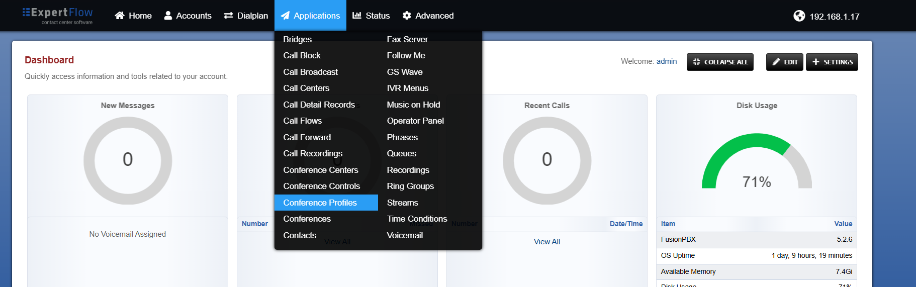Screen dimensions: 916x287
Task: Click the New Messages counter circle
Action: [128, 160]
